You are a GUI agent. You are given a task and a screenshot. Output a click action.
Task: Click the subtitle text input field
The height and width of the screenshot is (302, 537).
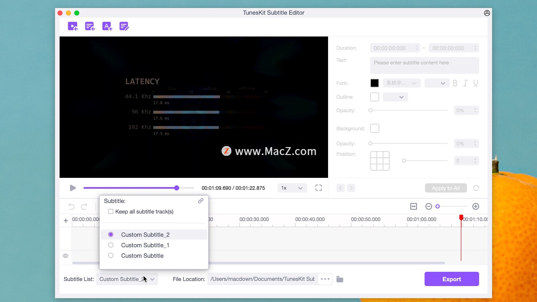(424, 65)
